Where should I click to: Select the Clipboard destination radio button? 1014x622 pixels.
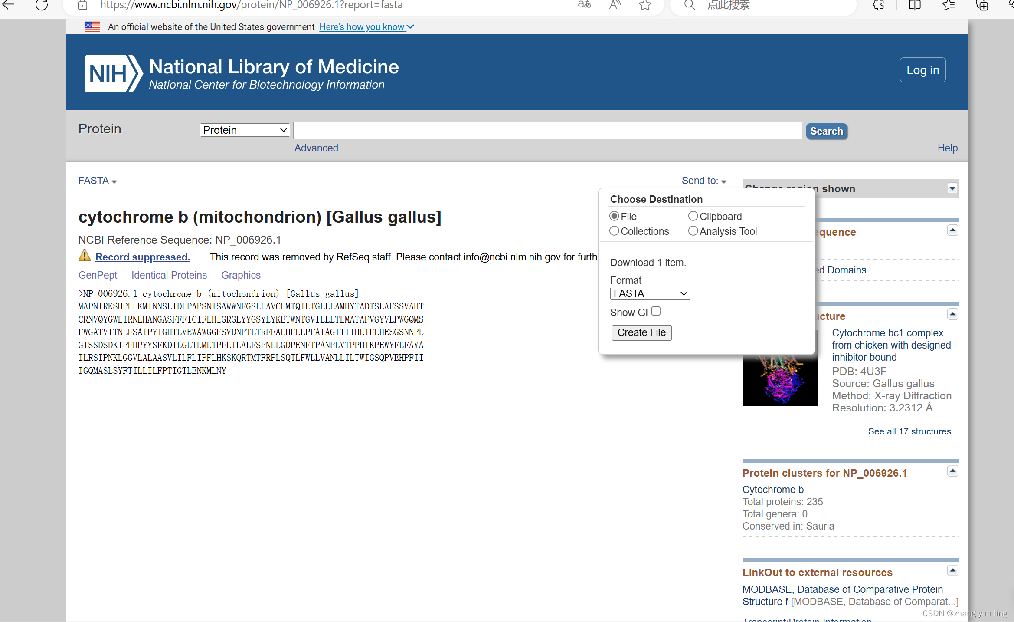693,216
